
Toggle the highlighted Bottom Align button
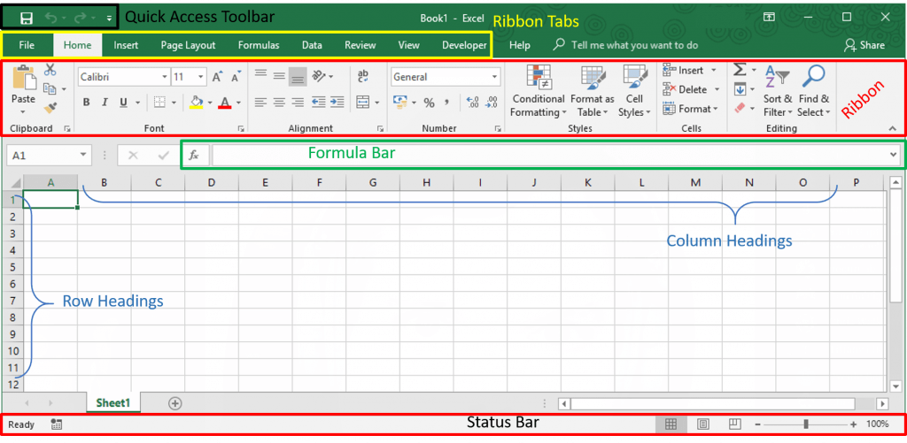(298, 77)
